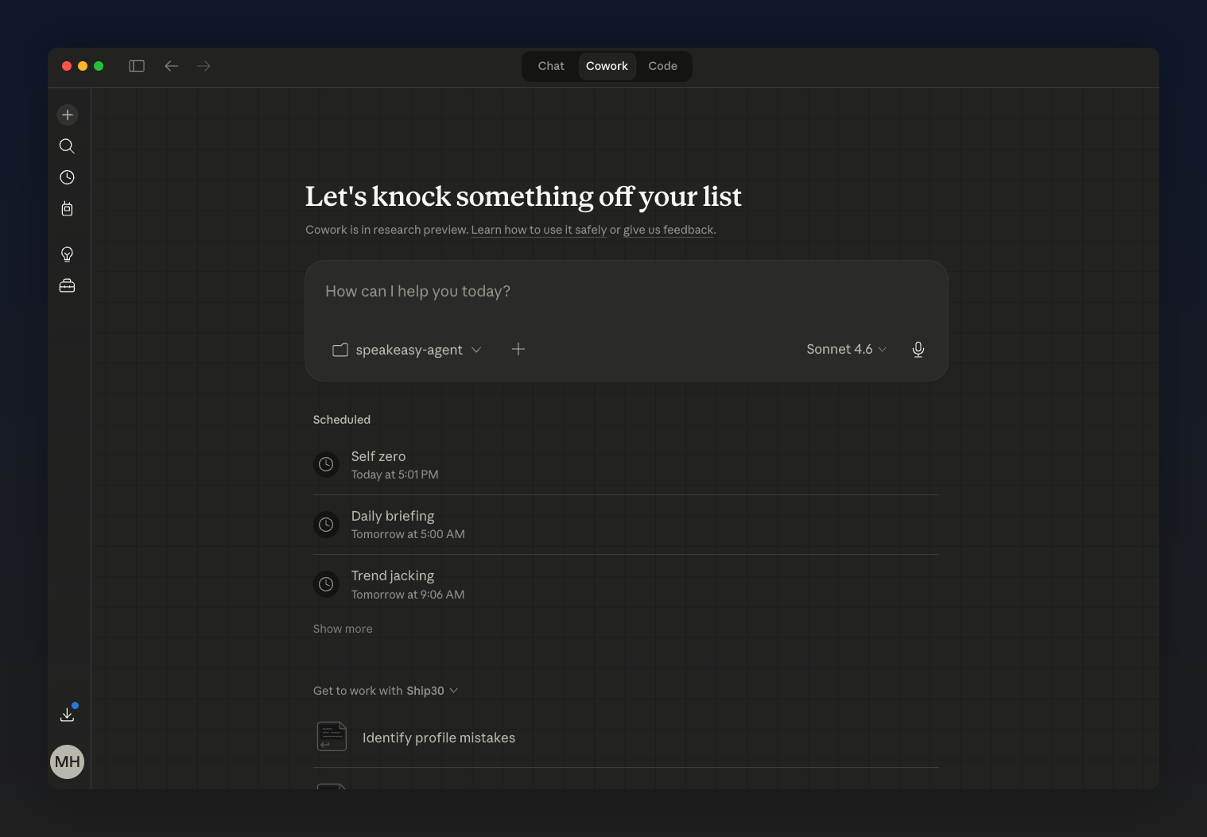The width and height of the screenshot is (1207, 837).
Task: Toggle the sidebar panel visibility
Action: (x=137, y=66)
